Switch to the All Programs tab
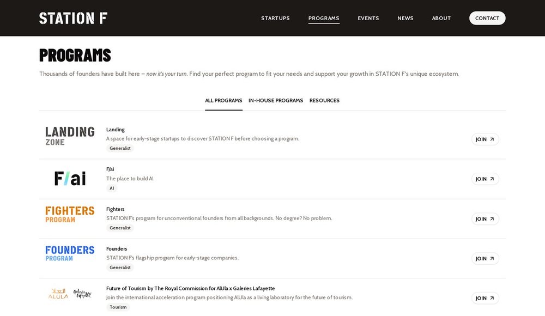This screenshot has height=316, width=545. (223, 100)
